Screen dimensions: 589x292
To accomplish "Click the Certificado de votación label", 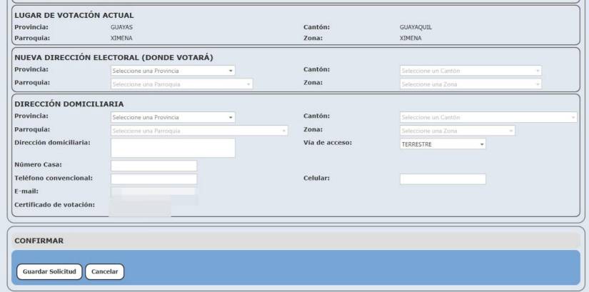I will point(54,205).
